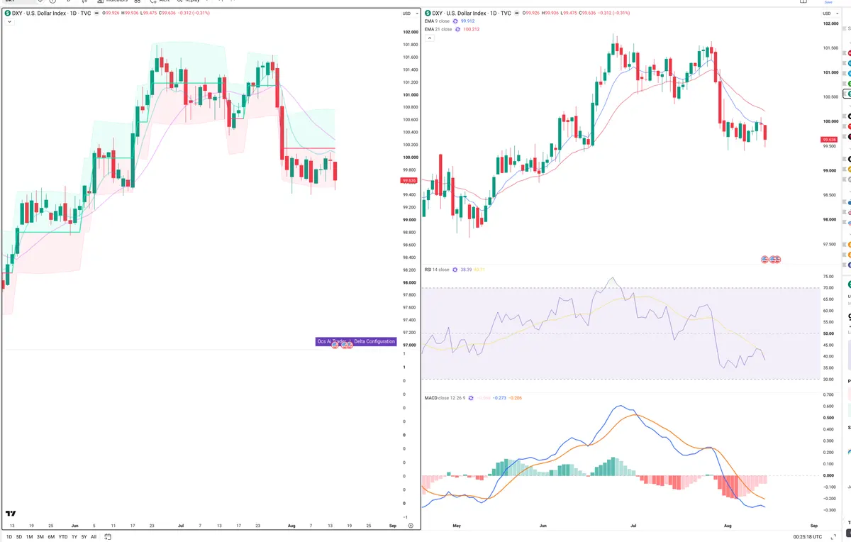Open timezone menu at 00:25:18 UTC clock
The width and height of the screenshot is (851, 542).
point(808,537)
